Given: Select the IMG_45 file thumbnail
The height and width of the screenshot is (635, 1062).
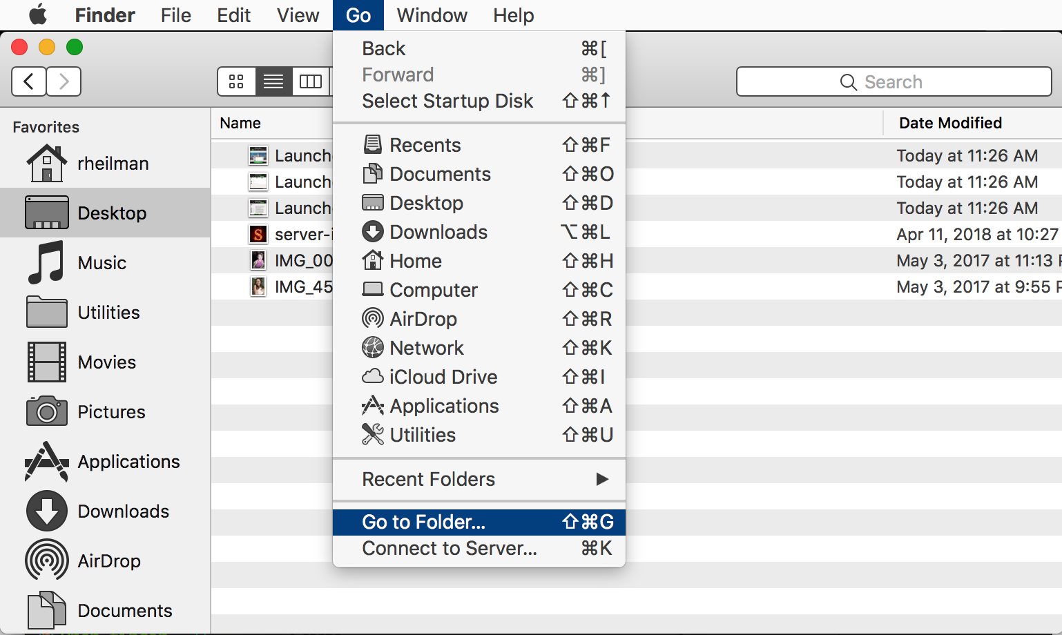Looking at the screenshot, I should [x=258, y=286].
